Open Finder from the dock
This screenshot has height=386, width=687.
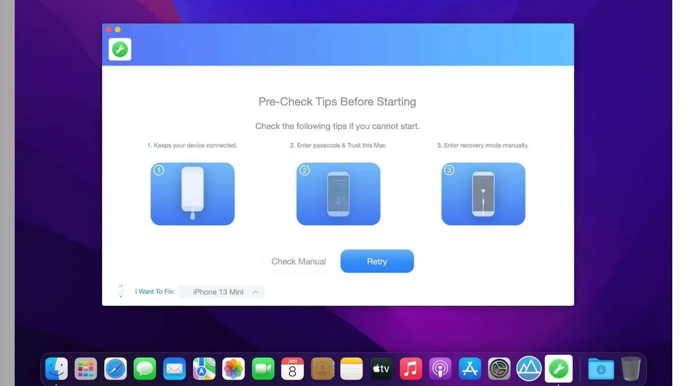56,368
